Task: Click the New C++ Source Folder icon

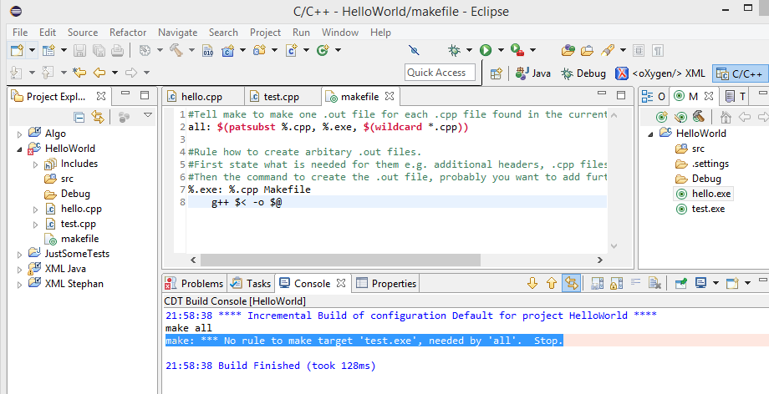Action: point(259,50)
